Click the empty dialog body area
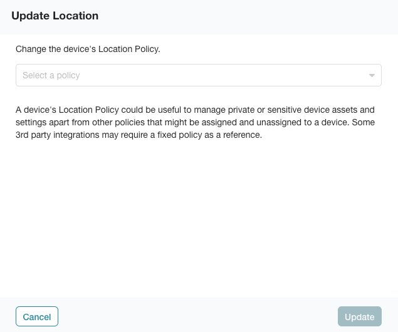 coord(199,218)
